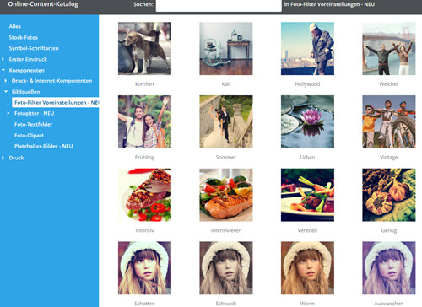Select the Intensivieren salmon thumbnail
This screenshot has height=307, width=422.
click(226, 195)
